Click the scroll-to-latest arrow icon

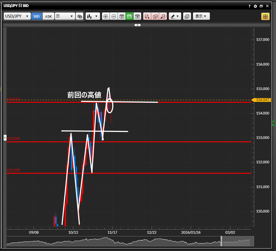click(137, 16)
